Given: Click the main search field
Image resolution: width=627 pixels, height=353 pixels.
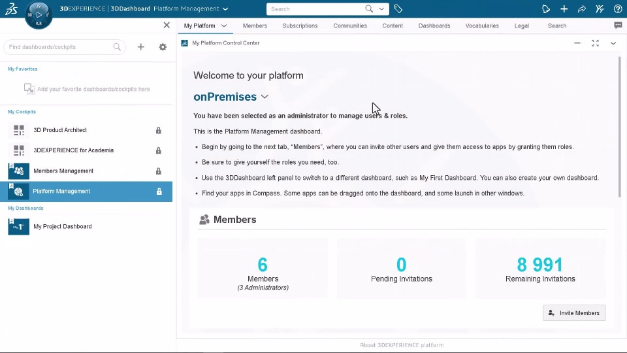Looking at the screenshot, I should coord(316,8).
